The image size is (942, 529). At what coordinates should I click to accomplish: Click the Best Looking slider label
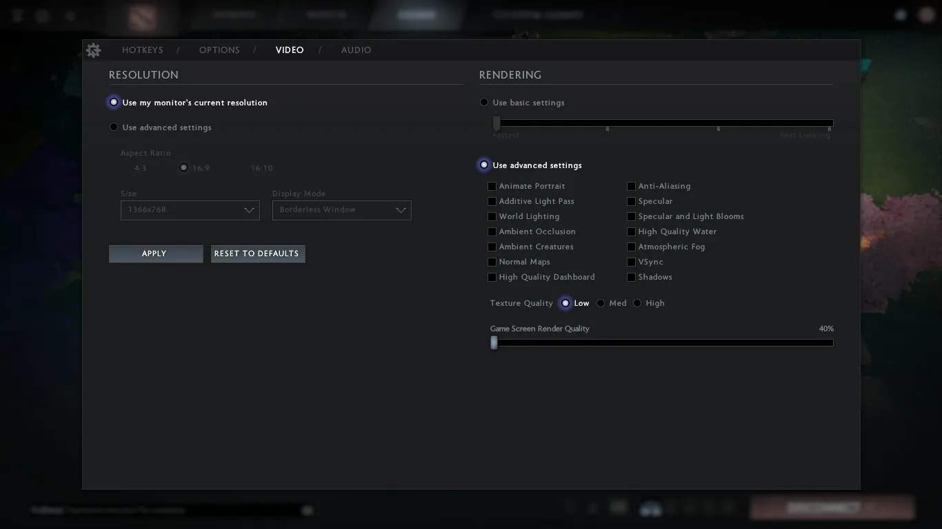pyautogui.click(x=805, y=136)
